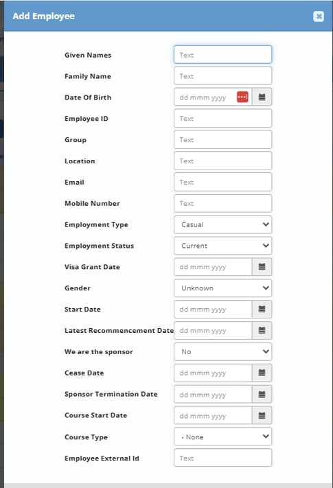Screen dimensions: 333x488
Task: Expand the Gender dropdown
Action: [x=223, y=288]
